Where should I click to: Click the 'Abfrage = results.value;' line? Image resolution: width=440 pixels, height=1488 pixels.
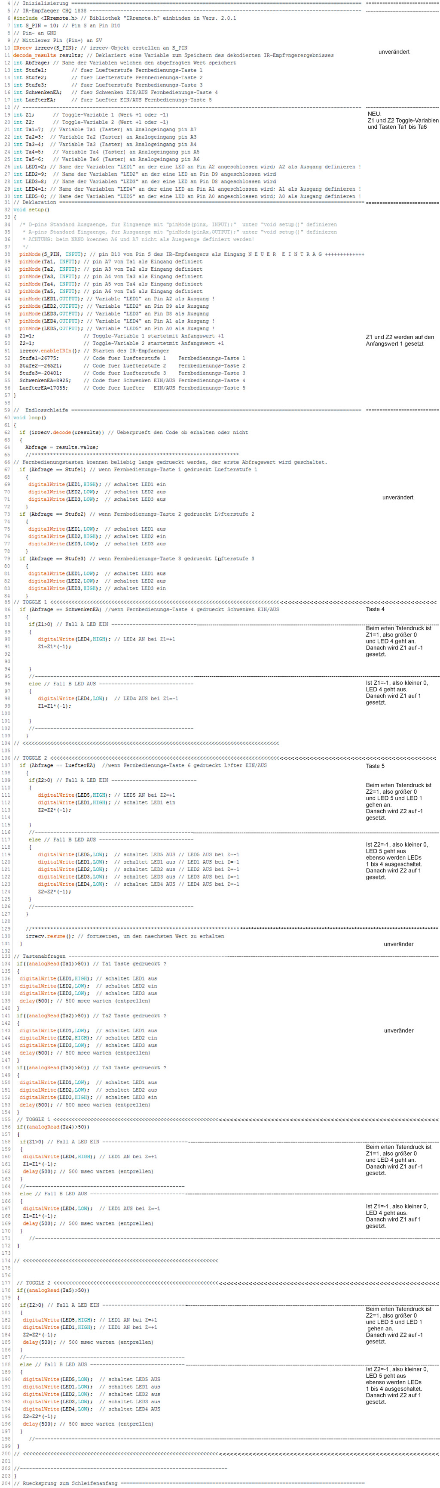tap(62, 447)
